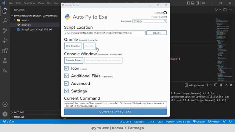
Task: Click the Kill Terminal trash icon
Action: 221,85
